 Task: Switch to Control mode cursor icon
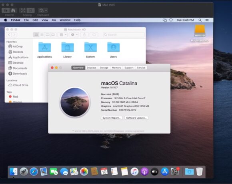tap(6, 10)
